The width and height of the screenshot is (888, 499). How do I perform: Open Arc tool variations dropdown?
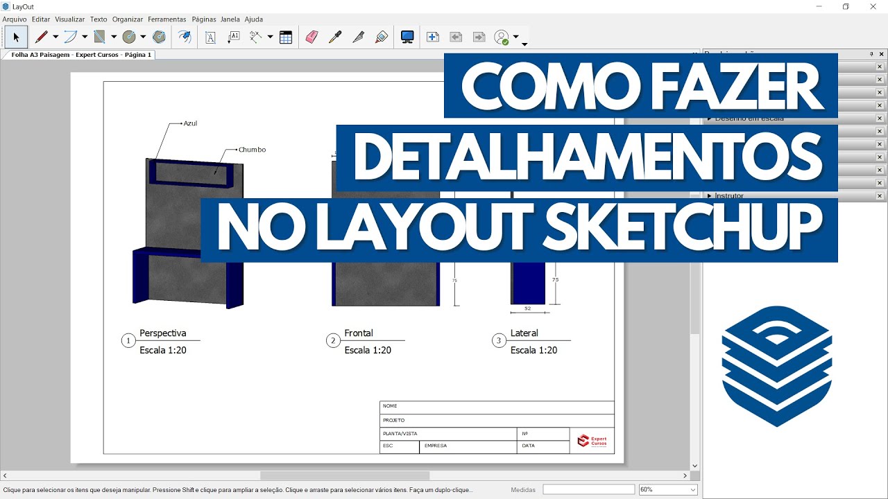pos(85,37)
